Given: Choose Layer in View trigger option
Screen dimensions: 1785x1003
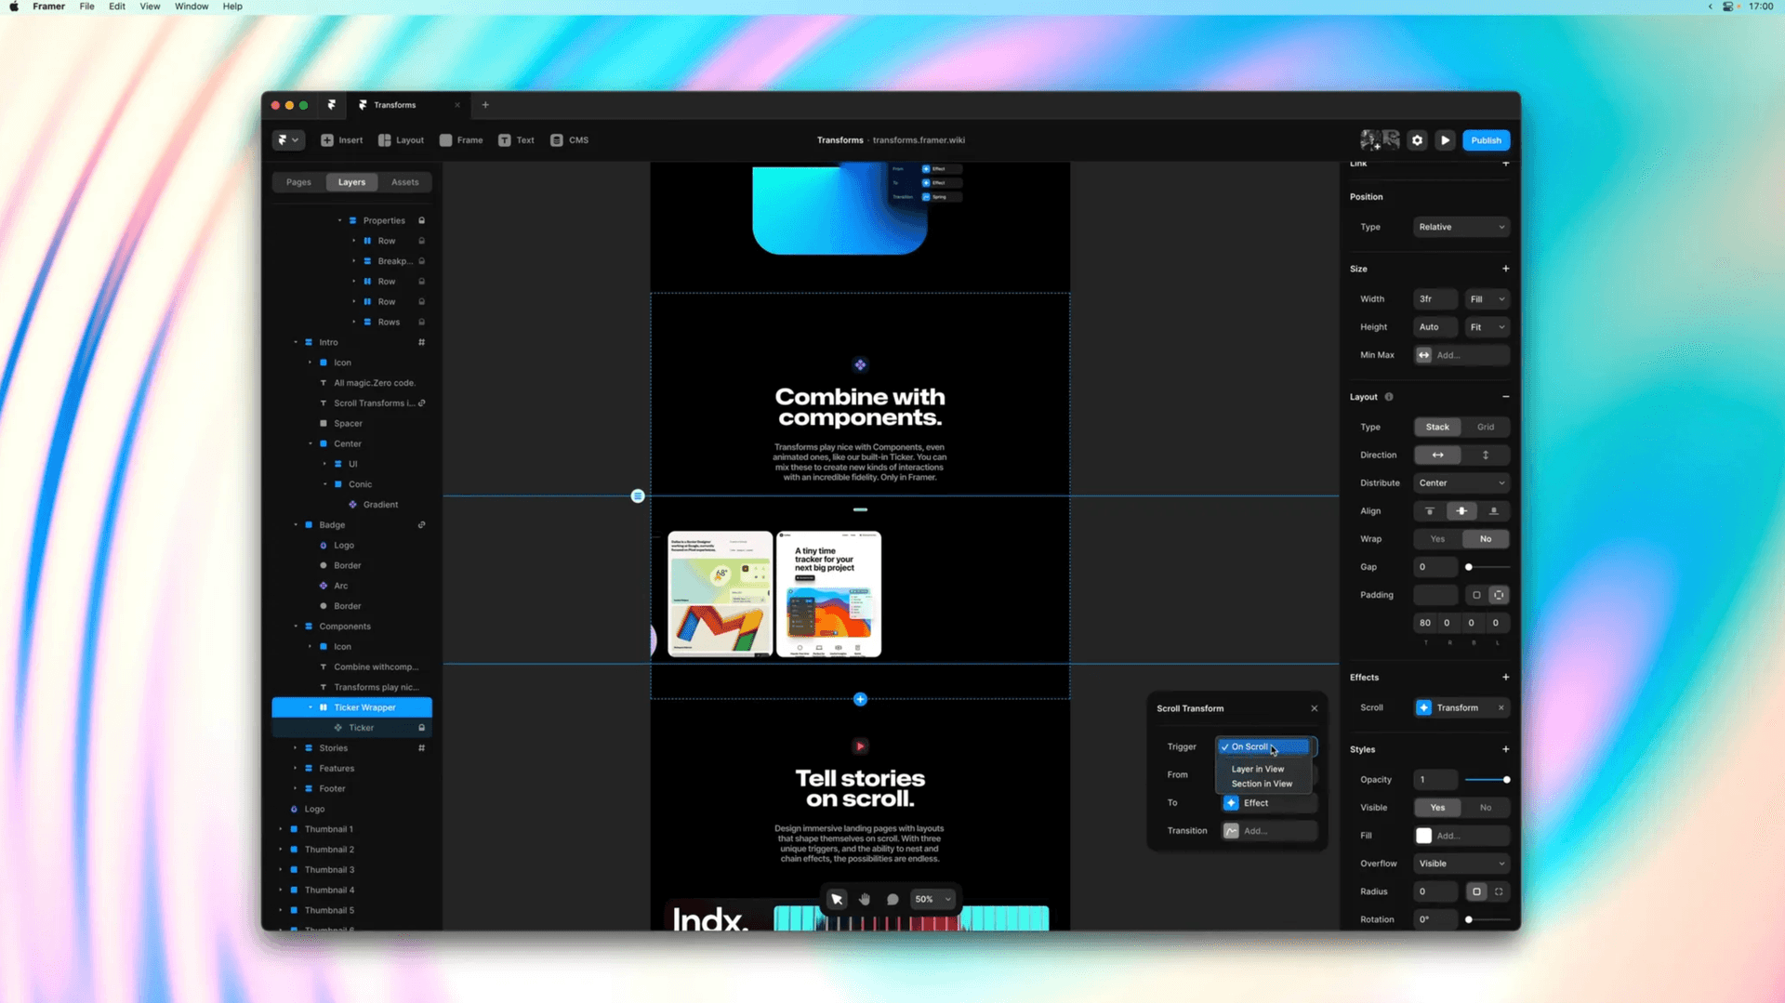Looking at the screenshot, I should click(1258, 769).
